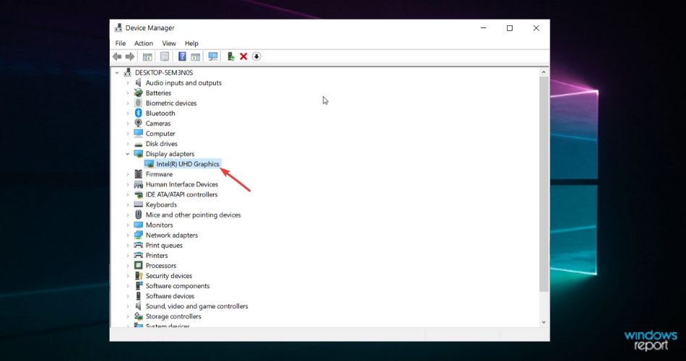The height and width of the screenshot is (361, 686).
Task: Open Properties from the toolbar icon
Action: coord(165,56)
